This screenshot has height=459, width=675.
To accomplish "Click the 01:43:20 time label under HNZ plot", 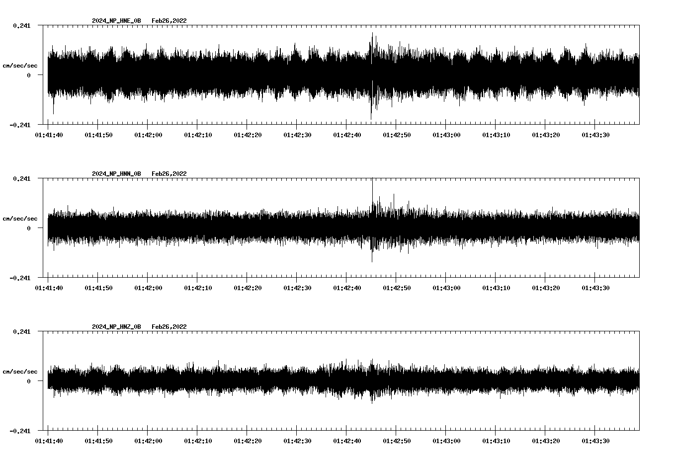I will tap(546, 441).
